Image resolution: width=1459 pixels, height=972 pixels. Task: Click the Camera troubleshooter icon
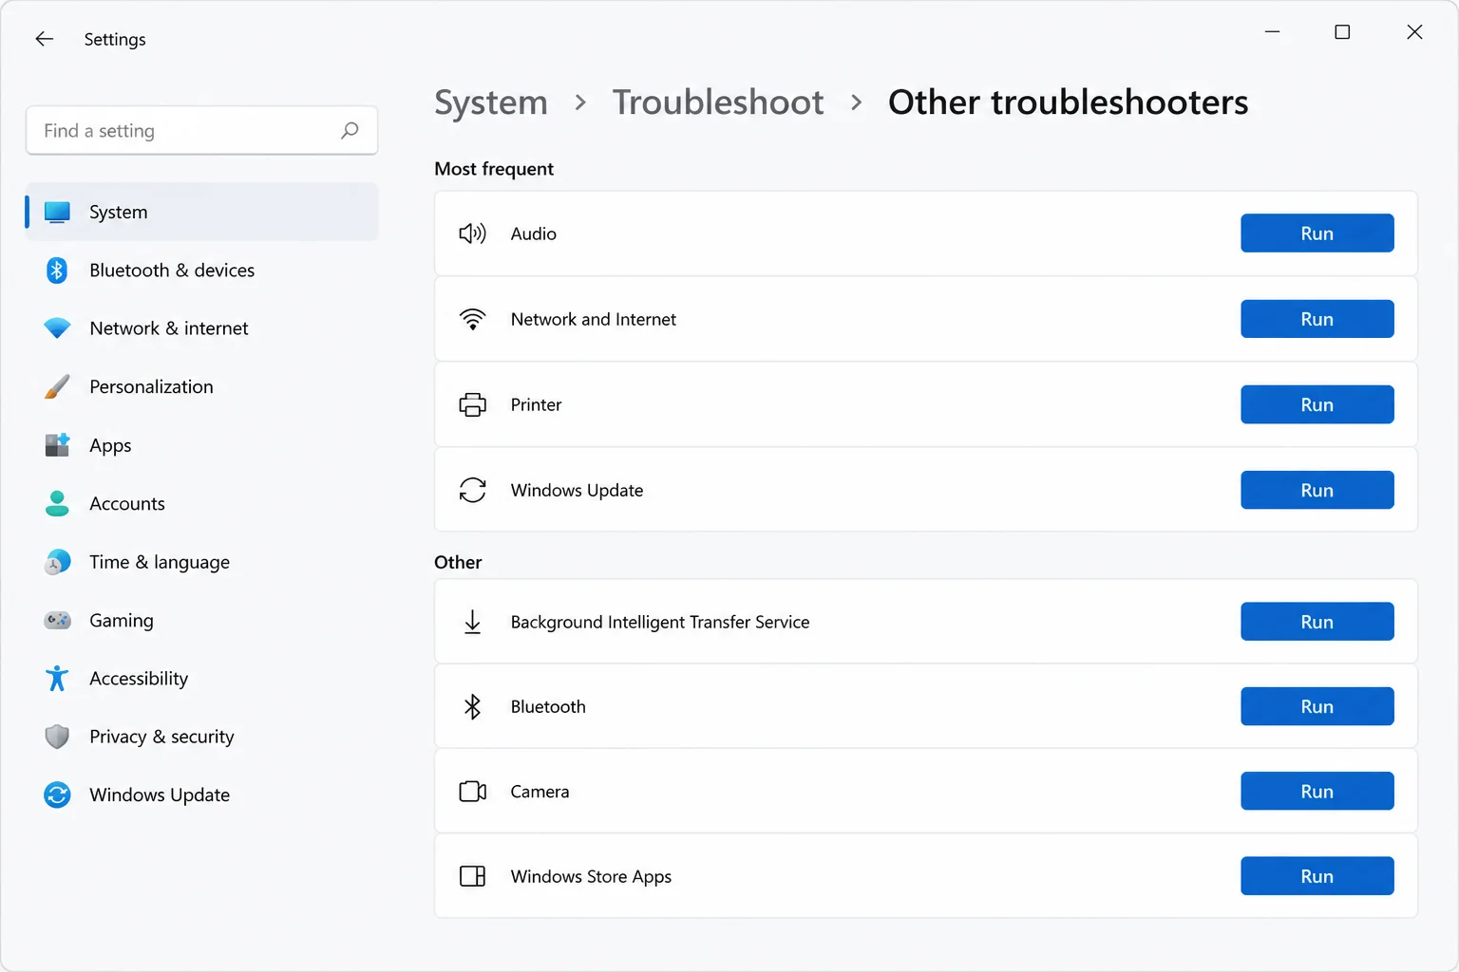[x=472, y=792]
